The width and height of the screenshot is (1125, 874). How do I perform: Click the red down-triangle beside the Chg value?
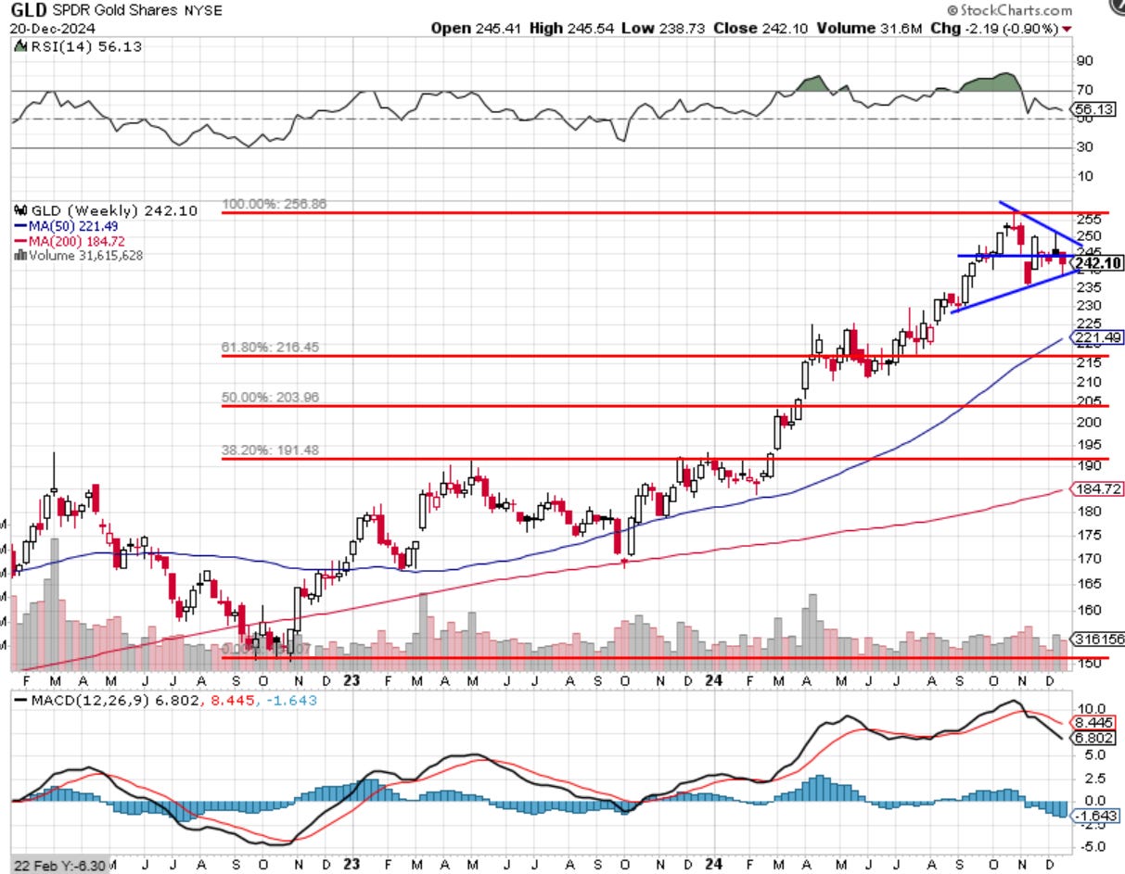(x=1067, y=30)
